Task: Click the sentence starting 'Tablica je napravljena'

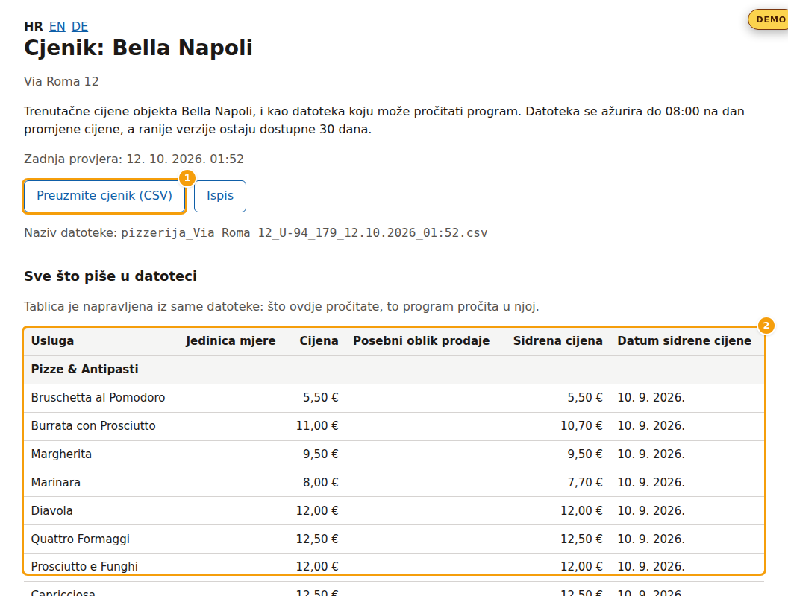Action: tap(281, 306)
